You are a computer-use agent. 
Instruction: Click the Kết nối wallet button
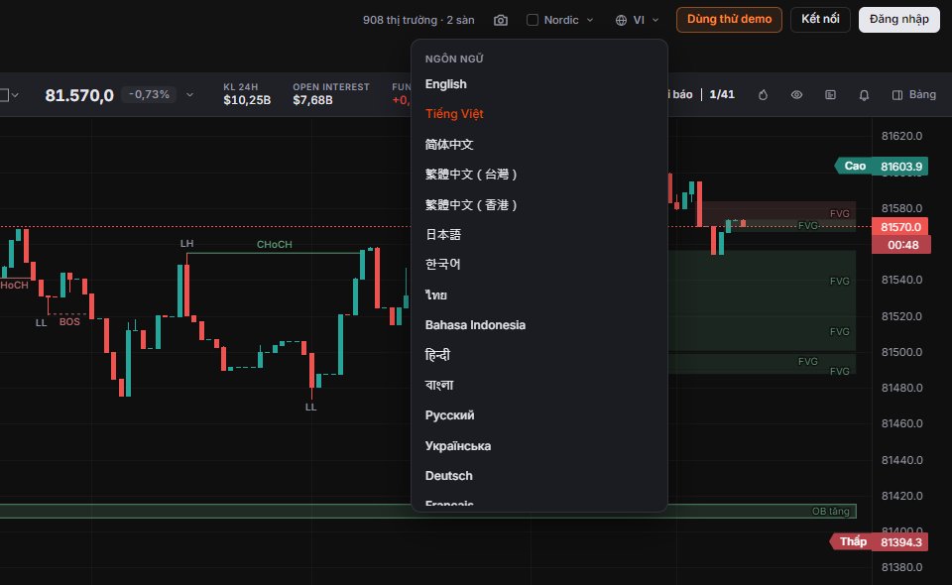click(820, 20)
